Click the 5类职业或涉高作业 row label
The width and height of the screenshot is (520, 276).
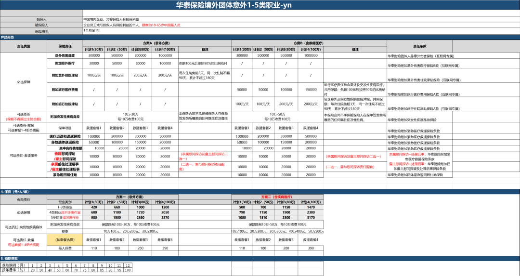coord(65,218)
